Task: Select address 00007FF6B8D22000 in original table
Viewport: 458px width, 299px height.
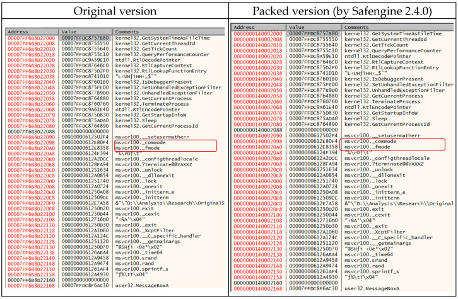Action: coord(32,38)
